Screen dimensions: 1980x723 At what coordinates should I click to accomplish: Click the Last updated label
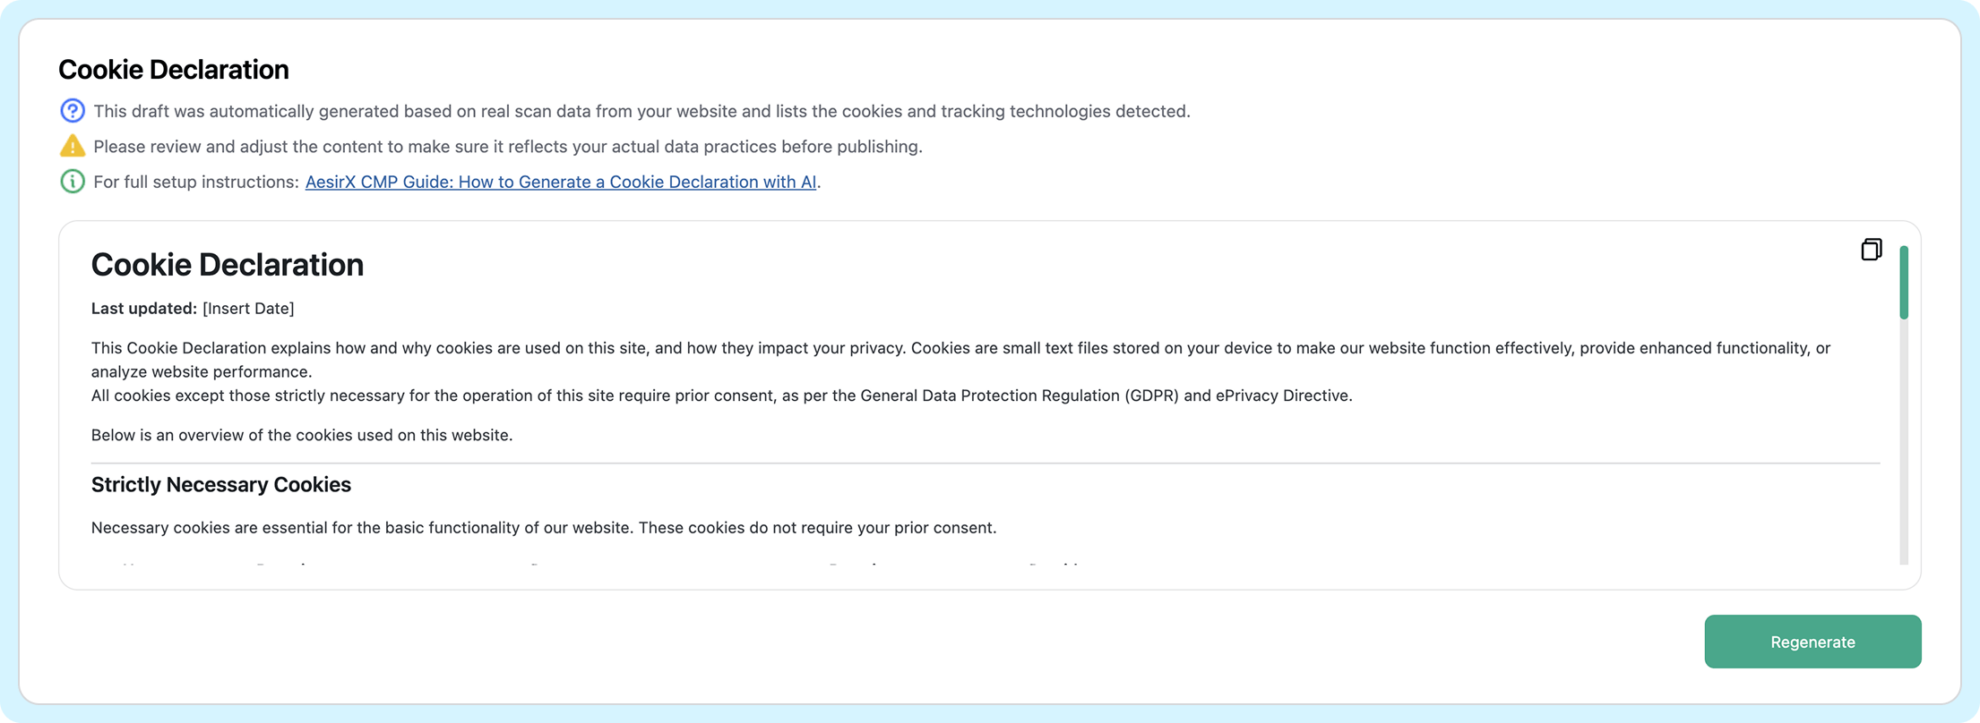143,309
